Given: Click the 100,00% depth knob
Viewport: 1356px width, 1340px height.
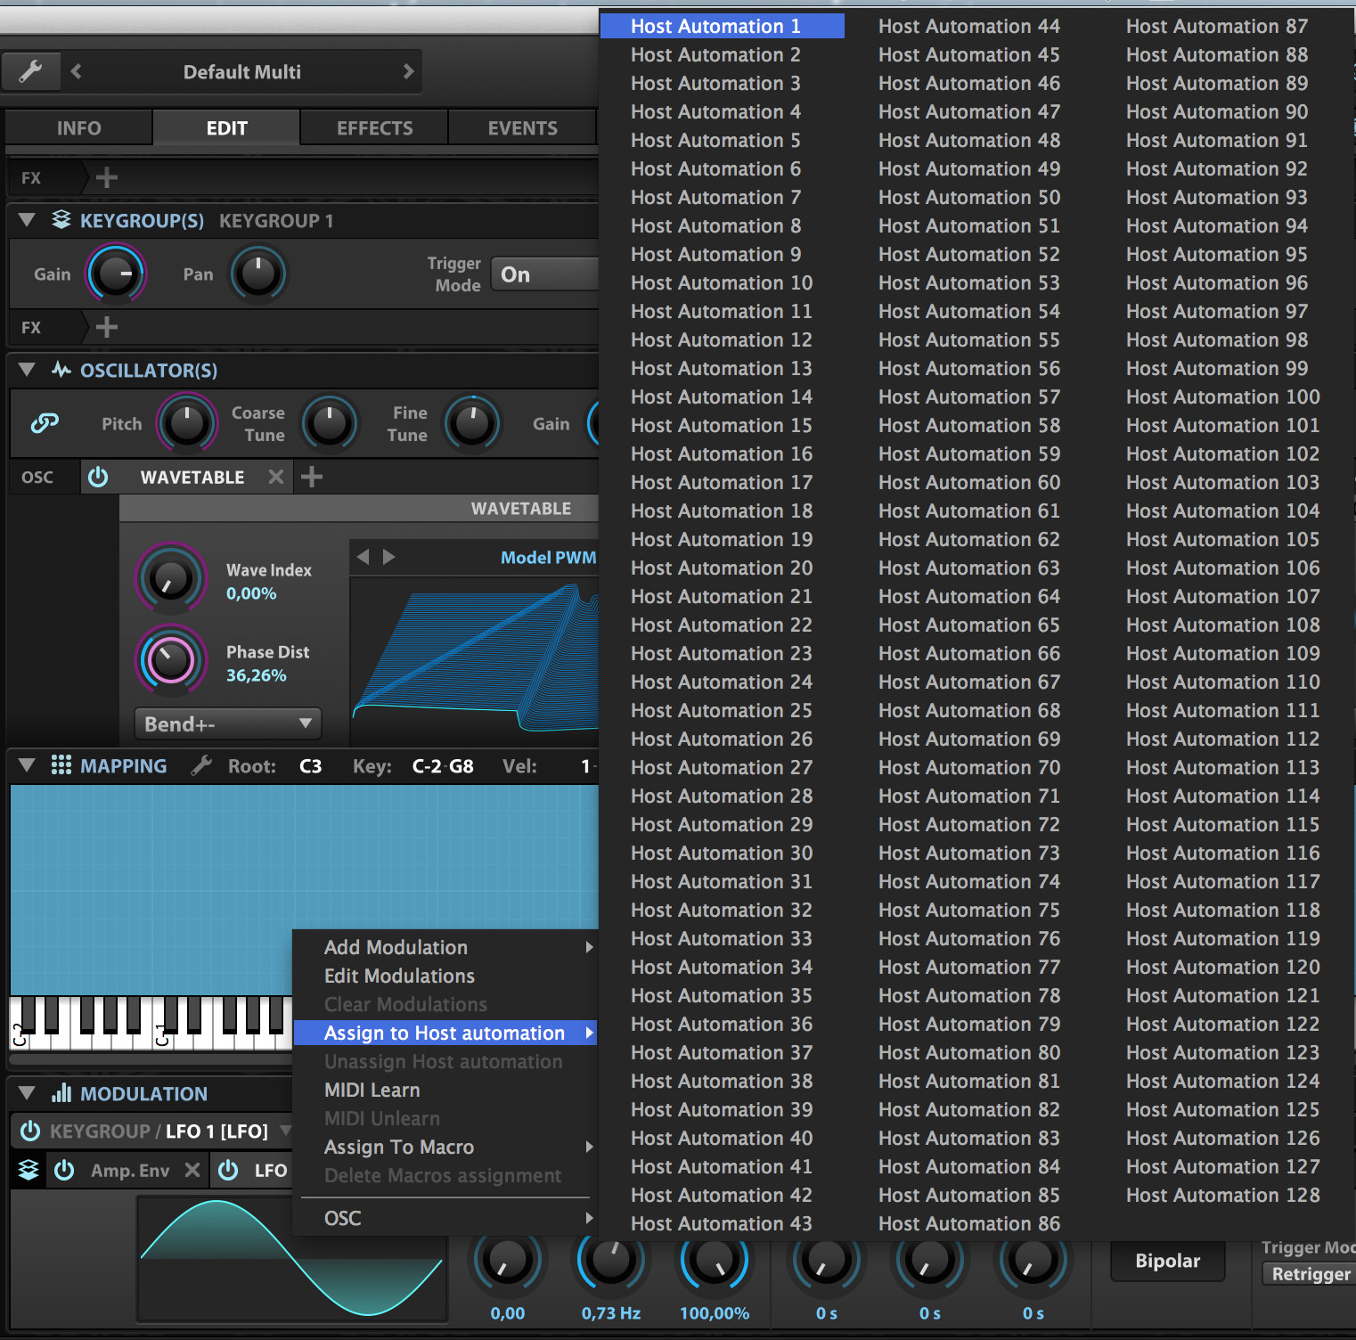Looking at the screenshot, I should 714,1261.
